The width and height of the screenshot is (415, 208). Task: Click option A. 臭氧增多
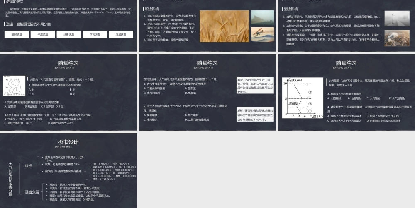coord(150,115)
